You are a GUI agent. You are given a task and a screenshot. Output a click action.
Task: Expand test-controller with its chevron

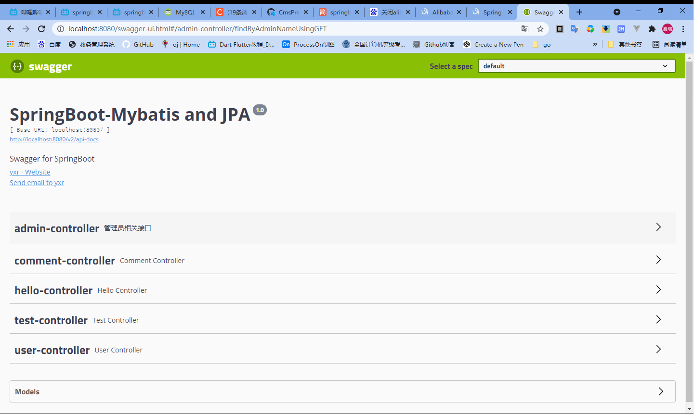(x=658, y=319)
